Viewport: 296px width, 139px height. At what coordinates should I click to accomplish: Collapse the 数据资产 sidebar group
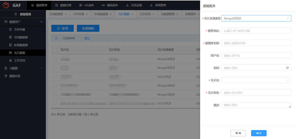[x=41, y=22]
